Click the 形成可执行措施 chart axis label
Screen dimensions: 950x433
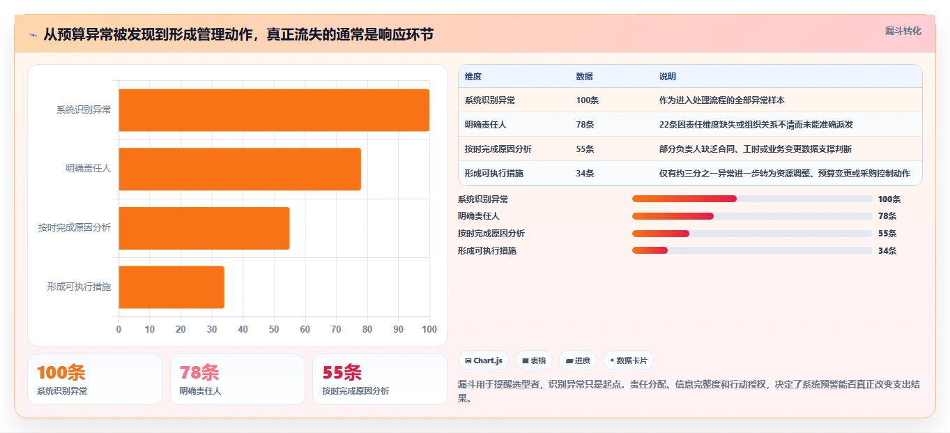pos(79,287)
